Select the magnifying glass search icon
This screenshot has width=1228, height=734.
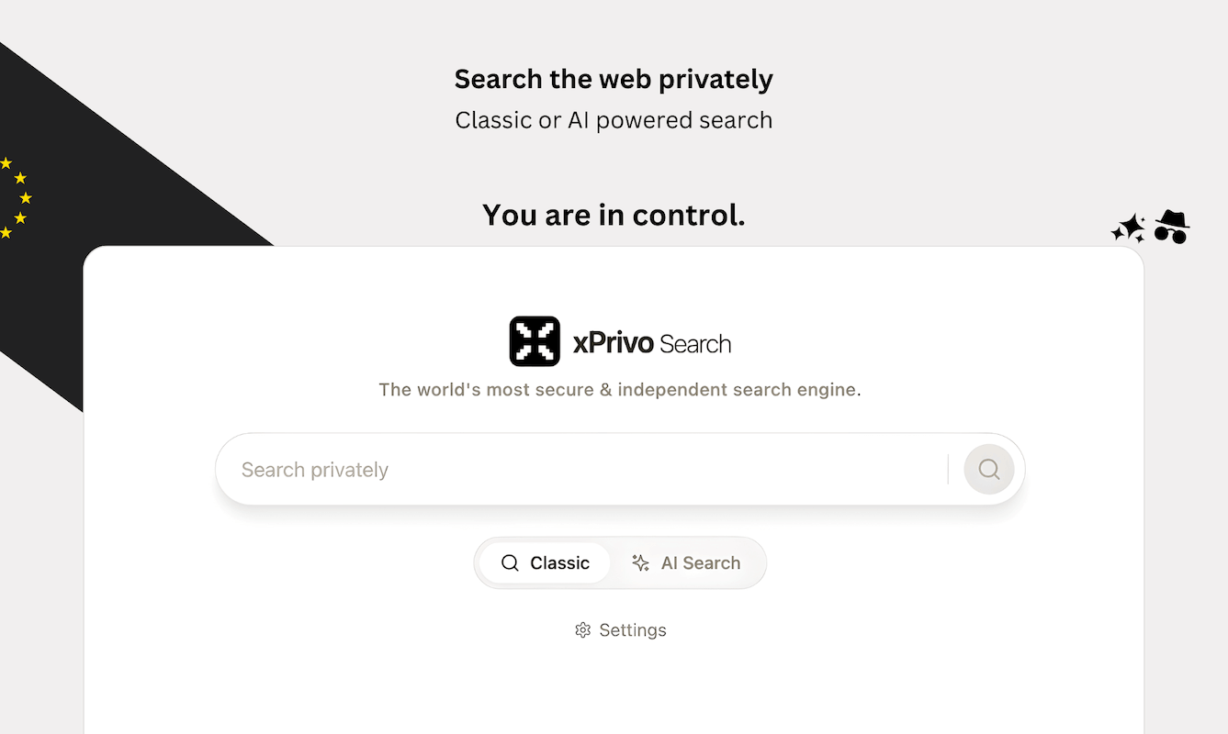tap(987, 469)
